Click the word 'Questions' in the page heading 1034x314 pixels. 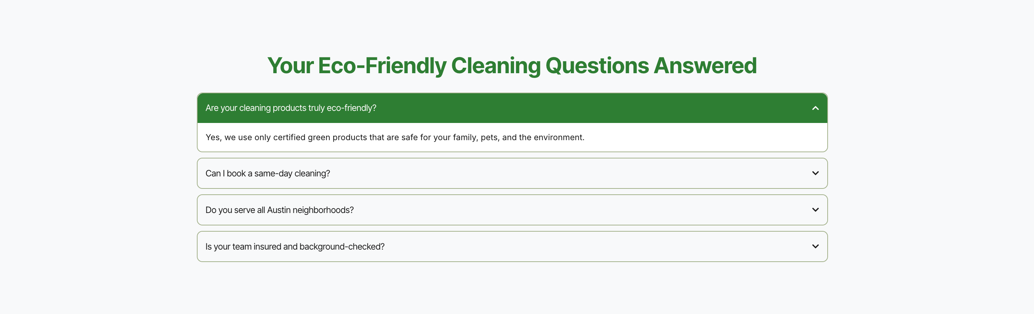pos(597,66)
